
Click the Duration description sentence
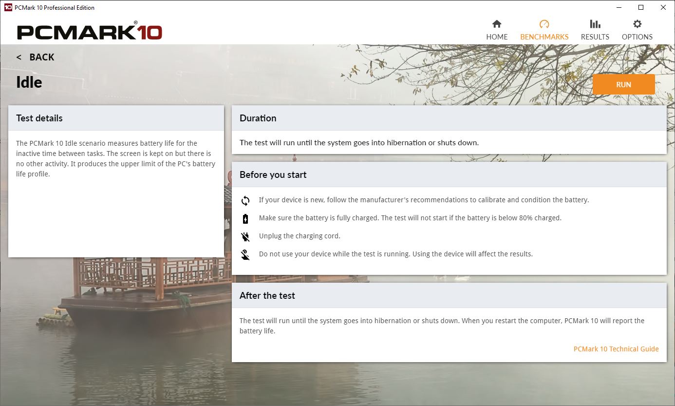(x=359, y=143)
